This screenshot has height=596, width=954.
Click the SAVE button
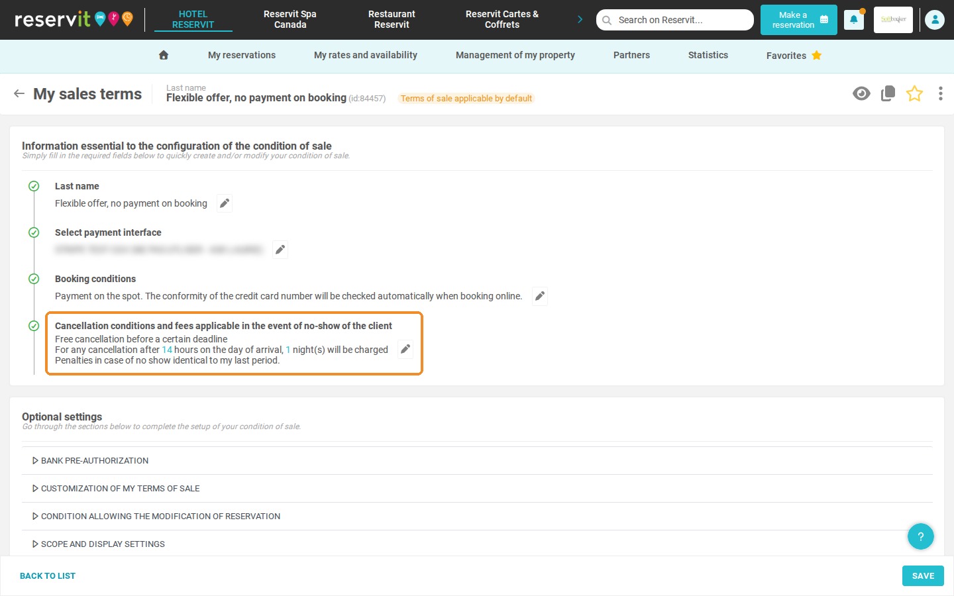(923, 575)
